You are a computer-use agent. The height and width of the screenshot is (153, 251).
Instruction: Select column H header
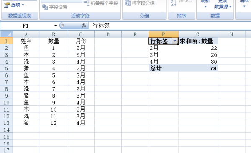[x=231, y=34]
